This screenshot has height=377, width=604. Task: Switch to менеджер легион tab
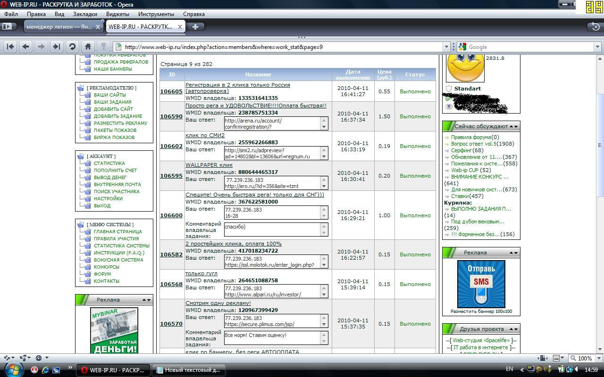tap(59, 27)
